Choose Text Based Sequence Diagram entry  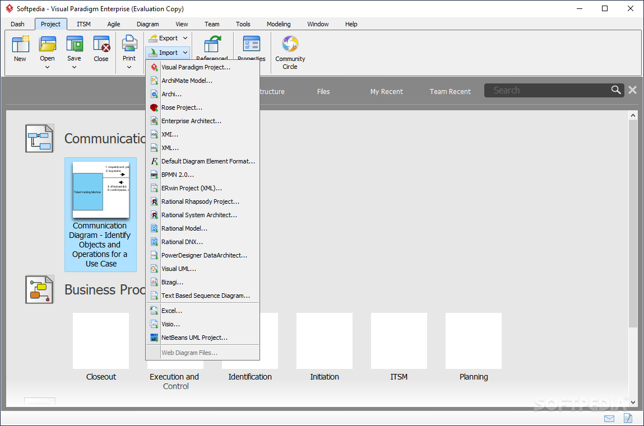pyautogui.click(x=202, y=296)
